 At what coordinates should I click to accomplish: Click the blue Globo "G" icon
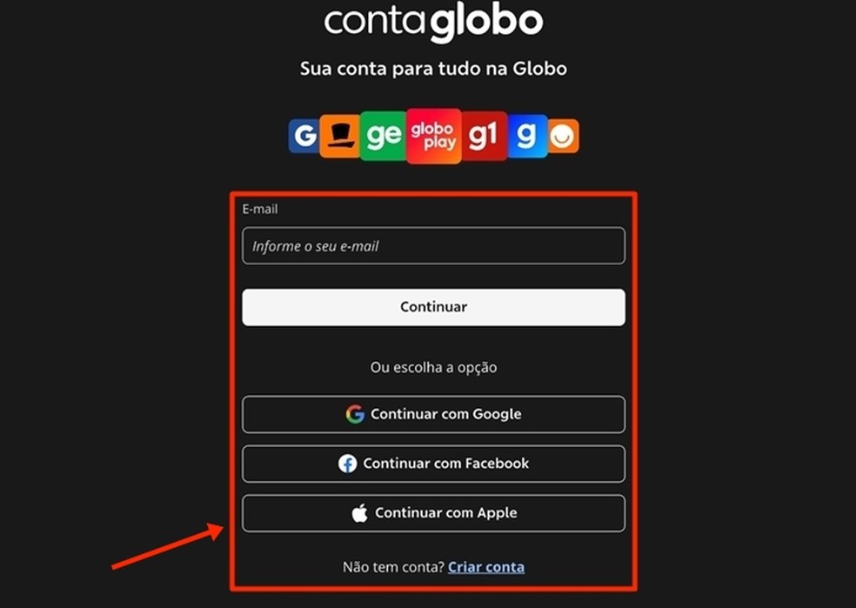[x=304, y=136]
